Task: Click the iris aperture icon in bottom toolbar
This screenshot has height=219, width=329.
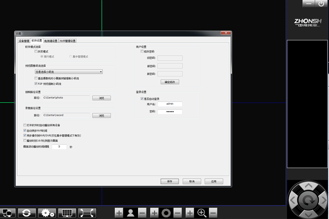Action: click(x=166, y=213)
